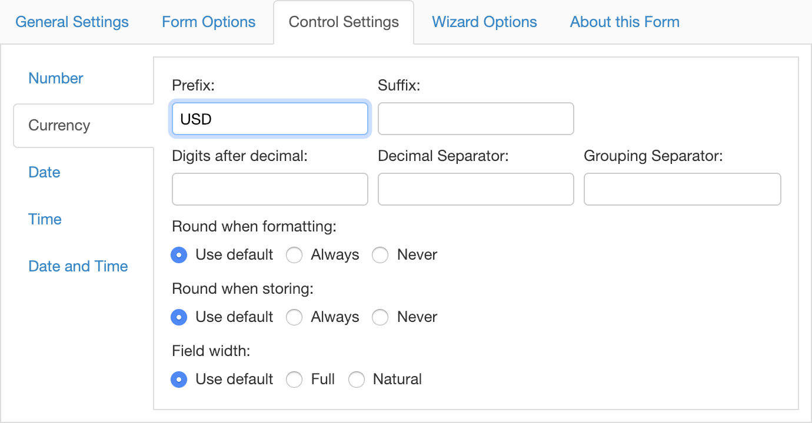Screen dimensions: 812x423
Task: Select Use default for Field width
Action: 179,380
